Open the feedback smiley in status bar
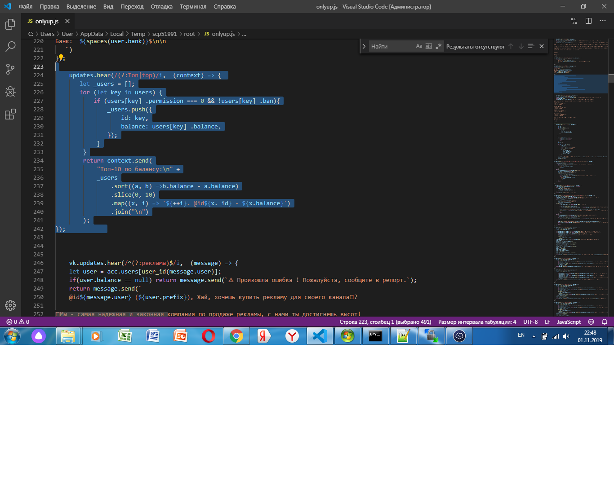The image size is (614, 485). pos(591,322)
